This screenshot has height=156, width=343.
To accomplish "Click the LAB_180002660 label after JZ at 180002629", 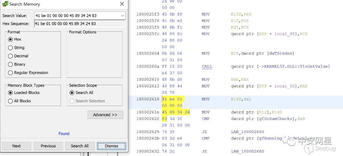I will 247,132.
